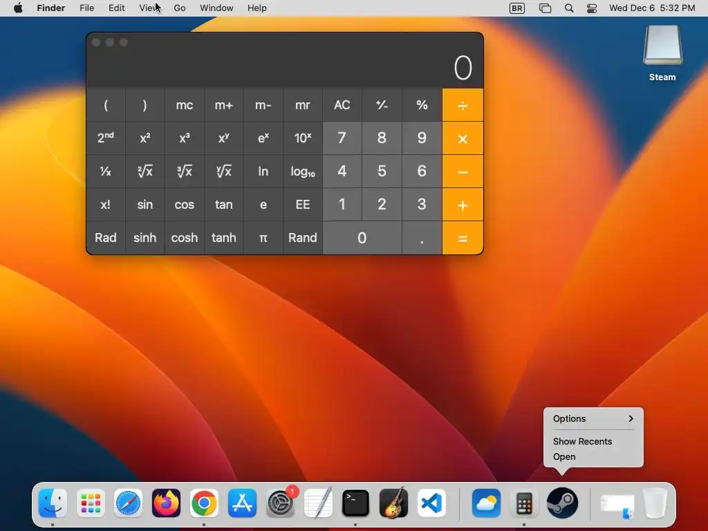Image resolution: width=708 pixels, height=531 pixels.
Task: Toggle sign with the +/- key
Action: pyautogui.click(x=382, y=105)
